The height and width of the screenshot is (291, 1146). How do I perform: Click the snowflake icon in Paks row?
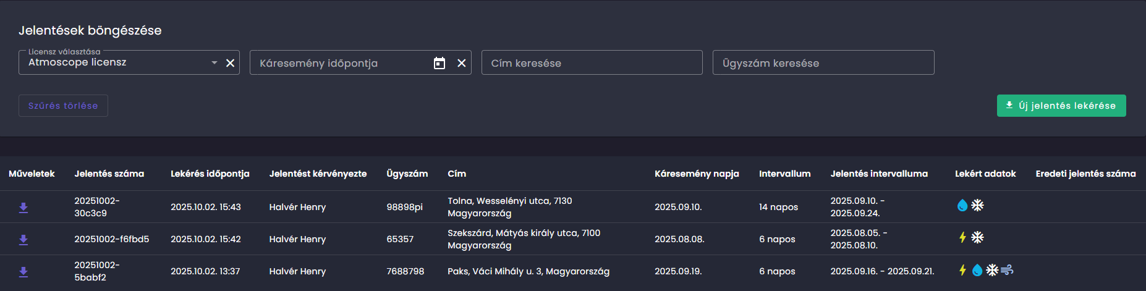(x=992, y=270)
